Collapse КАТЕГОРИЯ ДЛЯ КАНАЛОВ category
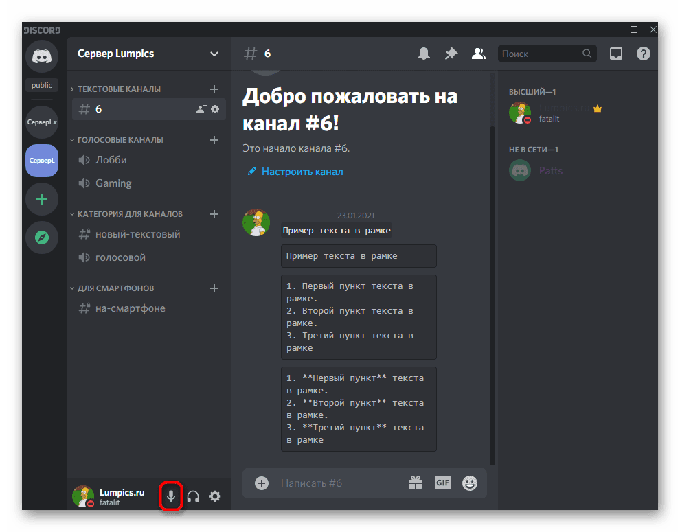This screenshot has height=532, width=680. tap(126, 214)
